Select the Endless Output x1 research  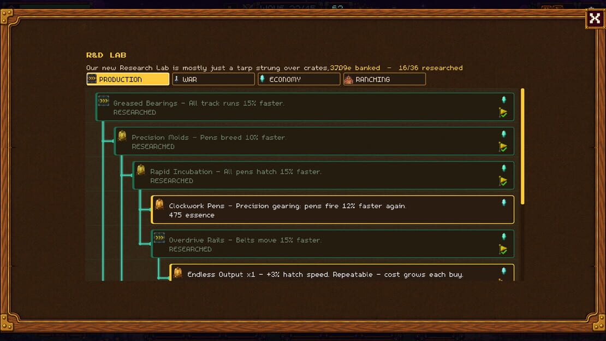coord(342,273)
